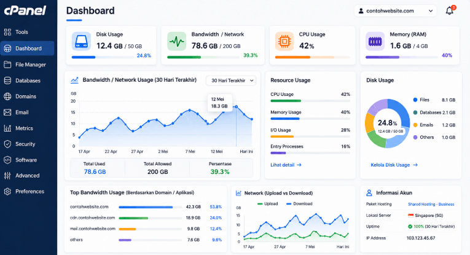
Task: Click the bandwidth chart trend icon
Action: pos(74,80)
